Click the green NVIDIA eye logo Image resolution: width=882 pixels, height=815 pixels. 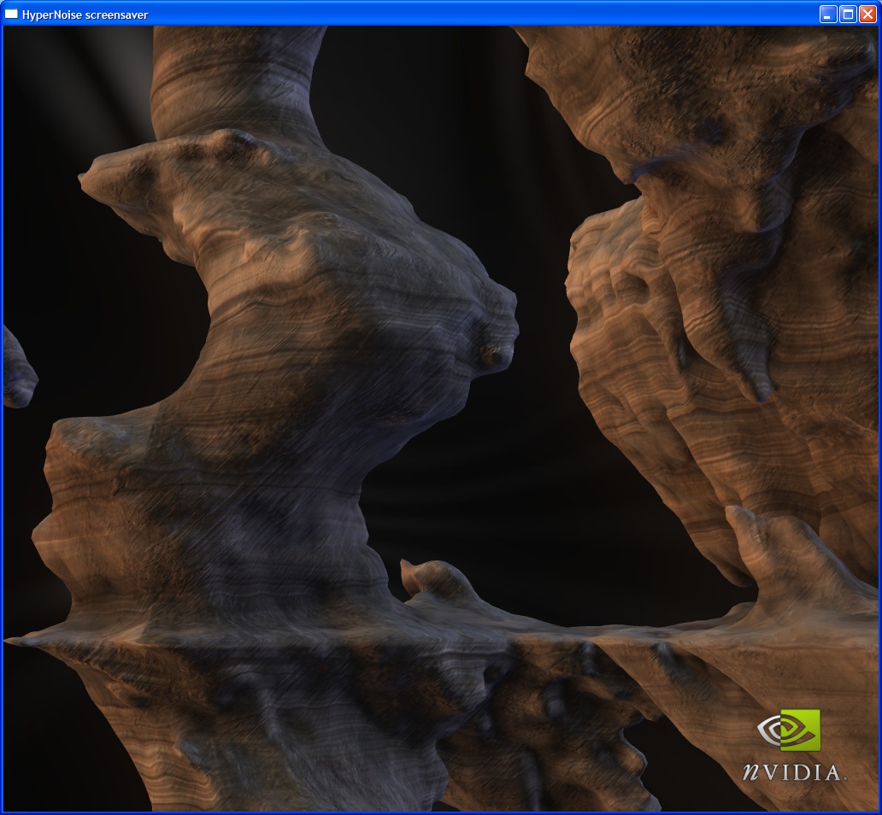(x=788, y=730)
